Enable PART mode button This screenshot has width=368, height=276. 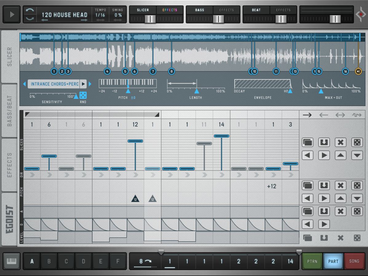[x=333, y=261]
